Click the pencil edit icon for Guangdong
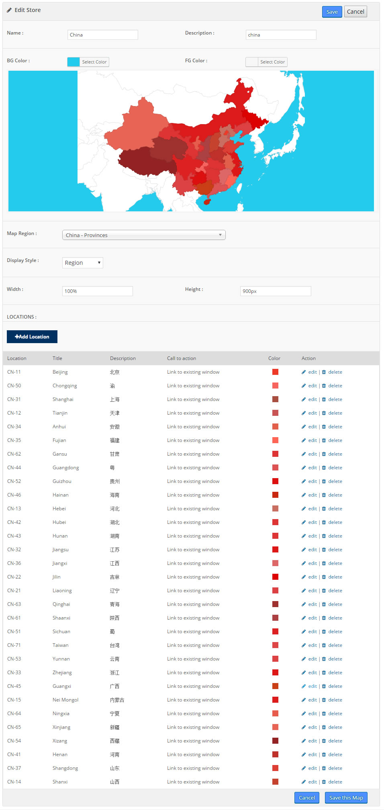Viewport: 384px width, 810px height. point(304,468)
